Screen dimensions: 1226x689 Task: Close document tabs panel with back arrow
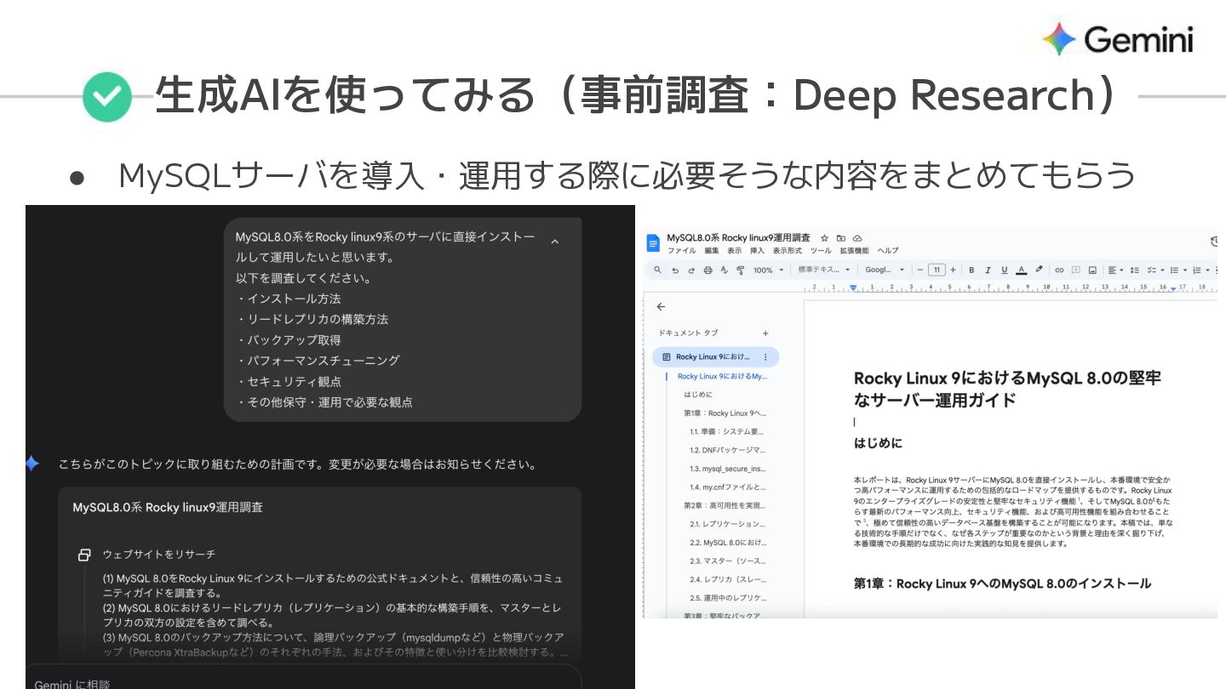pyautogui.click(x=662, y=307)
